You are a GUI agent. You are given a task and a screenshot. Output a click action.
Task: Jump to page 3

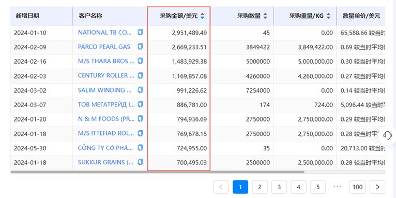tap(279, 187)
